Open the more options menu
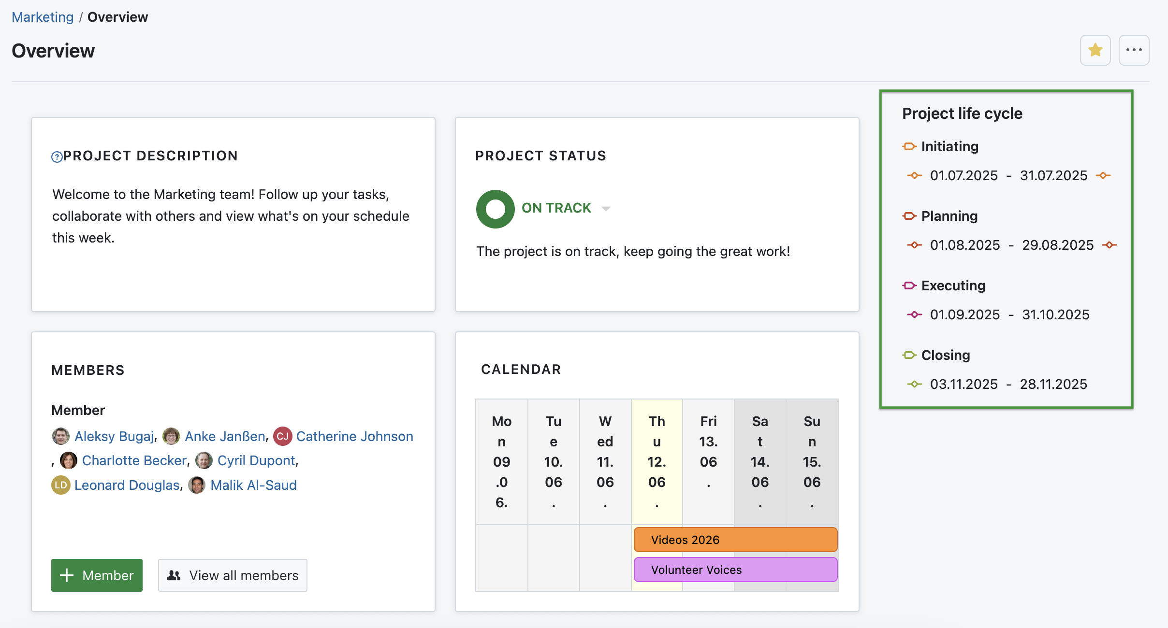Viewport: 1168px width, 628px height. pyautogui.click(x=1135, y=50)
